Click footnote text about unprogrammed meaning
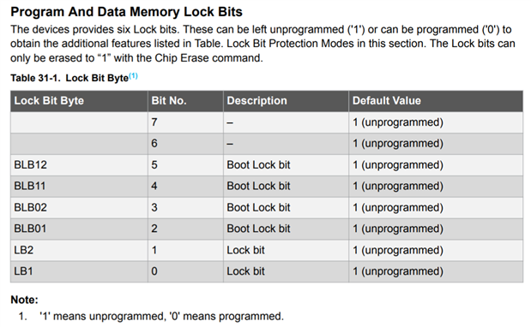 tap(161, 317)
